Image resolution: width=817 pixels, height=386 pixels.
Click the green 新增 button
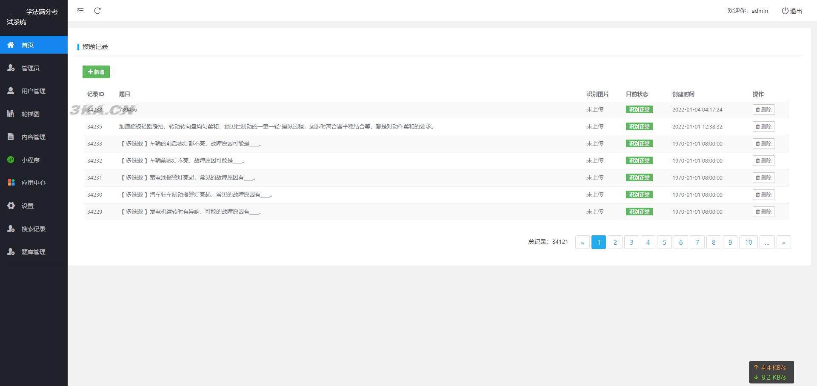tap(96, 72)
